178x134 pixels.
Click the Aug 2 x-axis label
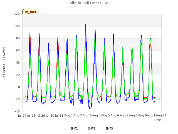[x=78, y=115]
